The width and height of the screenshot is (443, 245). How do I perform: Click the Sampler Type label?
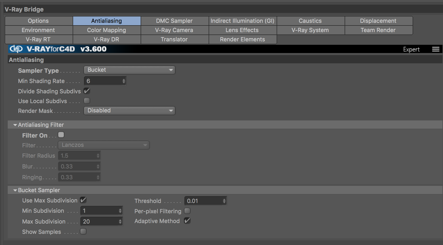point(38,71)
